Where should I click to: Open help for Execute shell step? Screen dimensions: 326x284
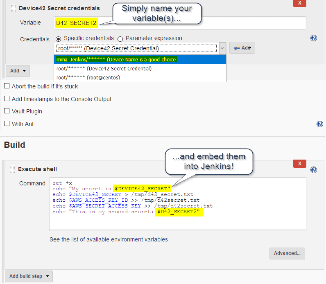click(314, 170)
